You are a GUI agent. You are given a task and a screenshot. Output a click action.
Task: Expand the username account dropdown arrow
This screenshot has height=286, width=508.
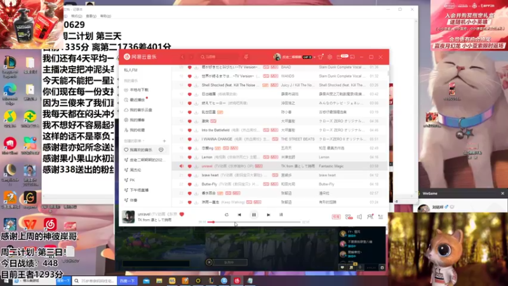point(314,57)
